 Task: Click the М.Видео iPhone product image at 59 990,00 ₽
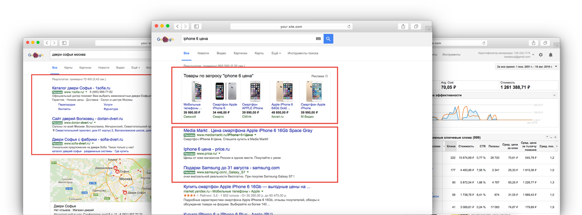coord(314,91)
